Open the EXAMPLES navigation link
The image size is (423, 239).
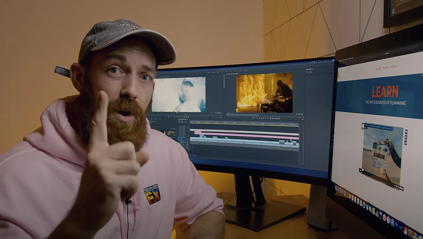(394, 66)
